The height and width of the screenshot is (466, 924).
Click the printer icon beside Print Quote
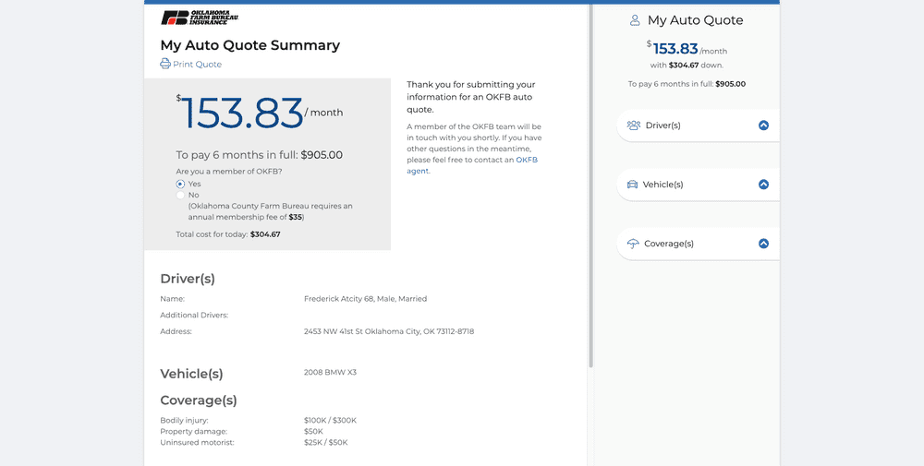point(165,64)
